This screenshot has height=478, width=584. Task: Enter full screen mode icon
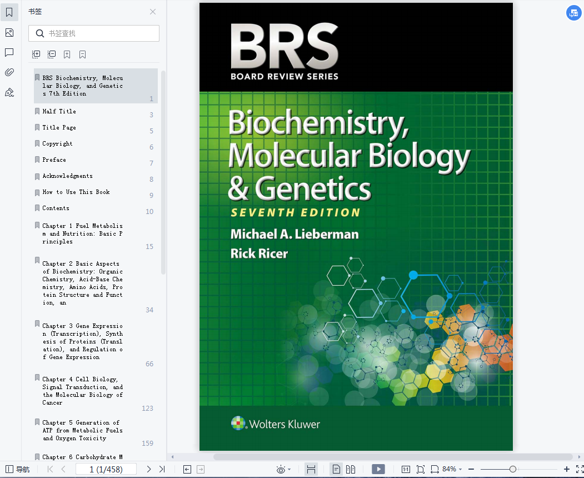(x=580, y=470)
